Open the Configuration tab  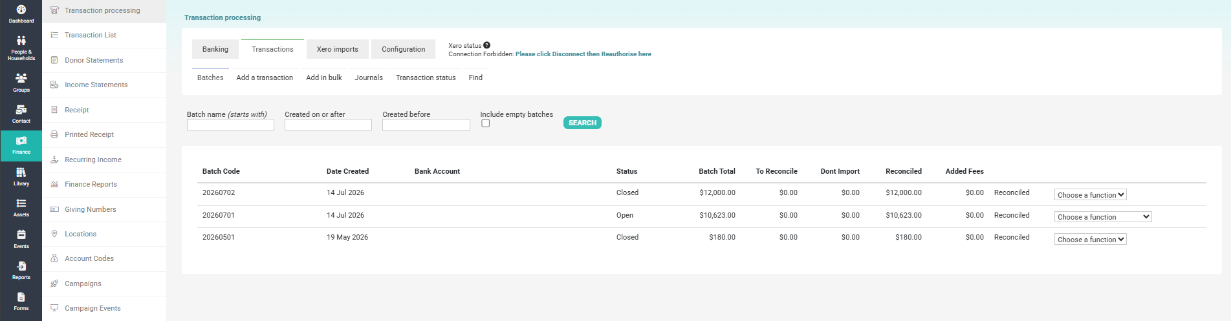click(x=404, y=49)
